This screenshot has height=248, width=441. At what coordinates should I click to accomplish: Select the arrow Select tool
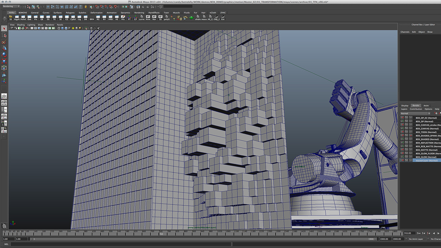point(4,29)
